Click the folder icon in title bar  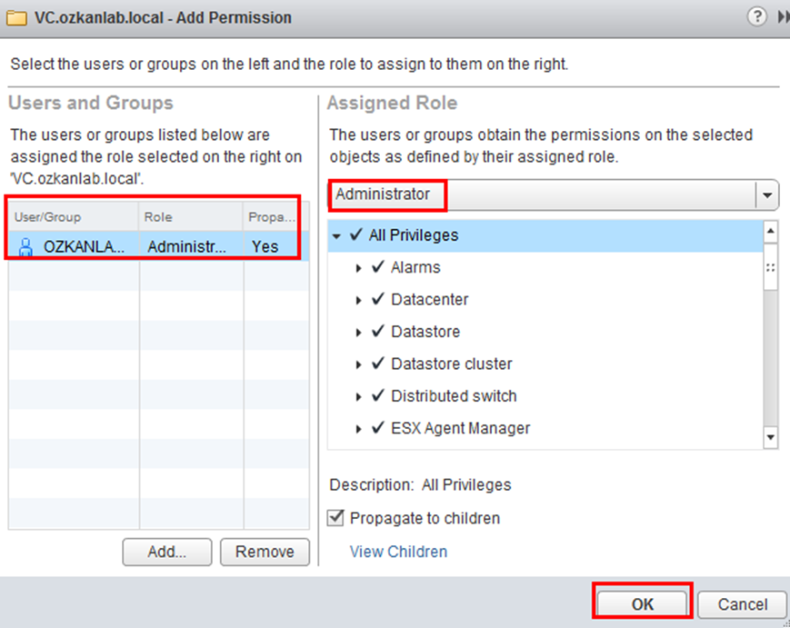tap(16, 18)
